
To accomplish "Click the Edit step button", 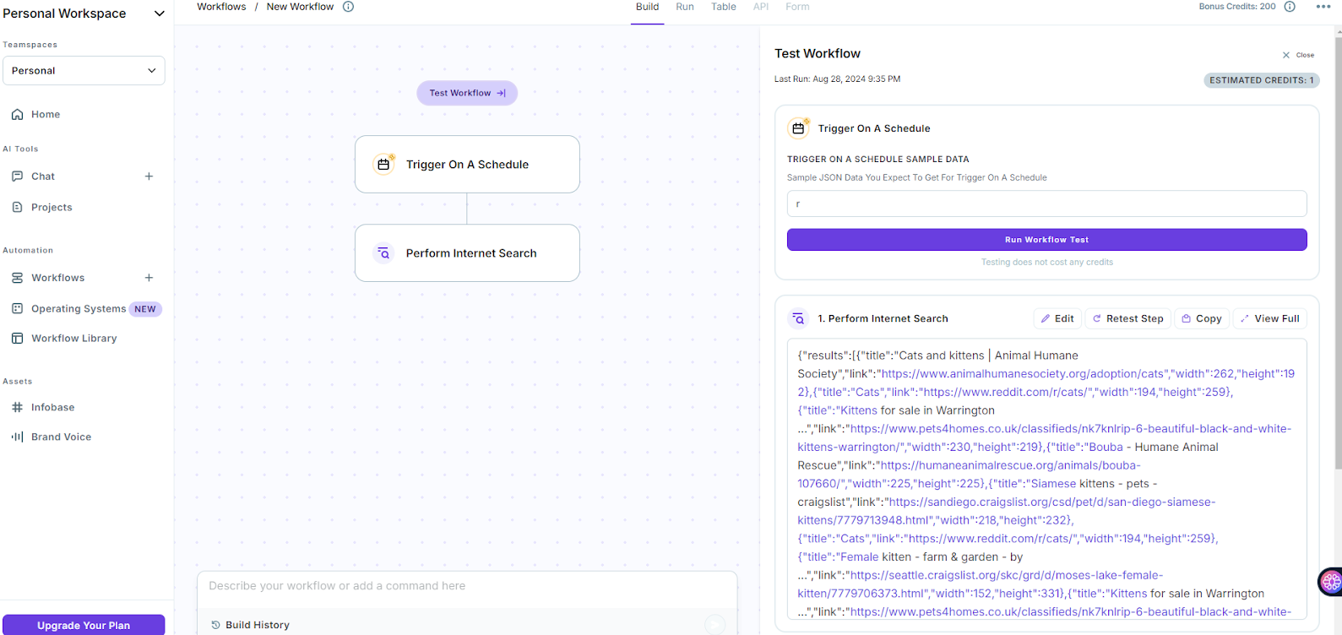I will pos(1057,318).
